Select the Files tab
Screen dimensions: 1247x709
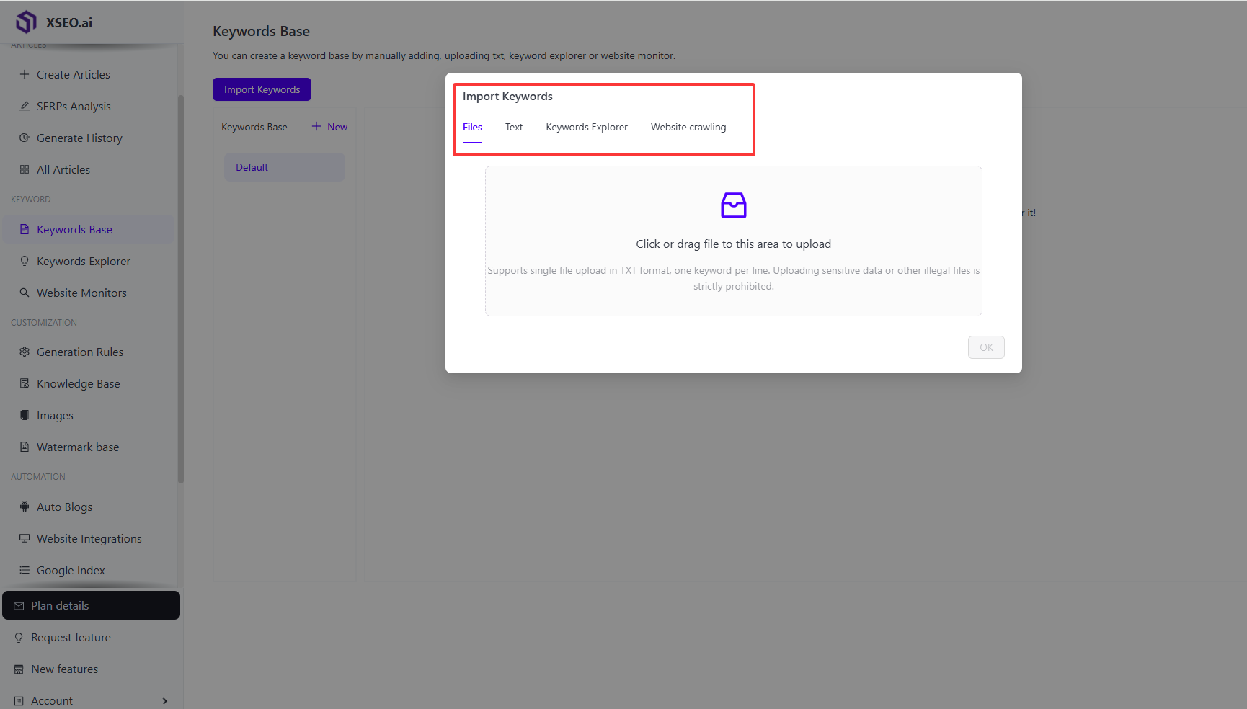pos(472,127)
